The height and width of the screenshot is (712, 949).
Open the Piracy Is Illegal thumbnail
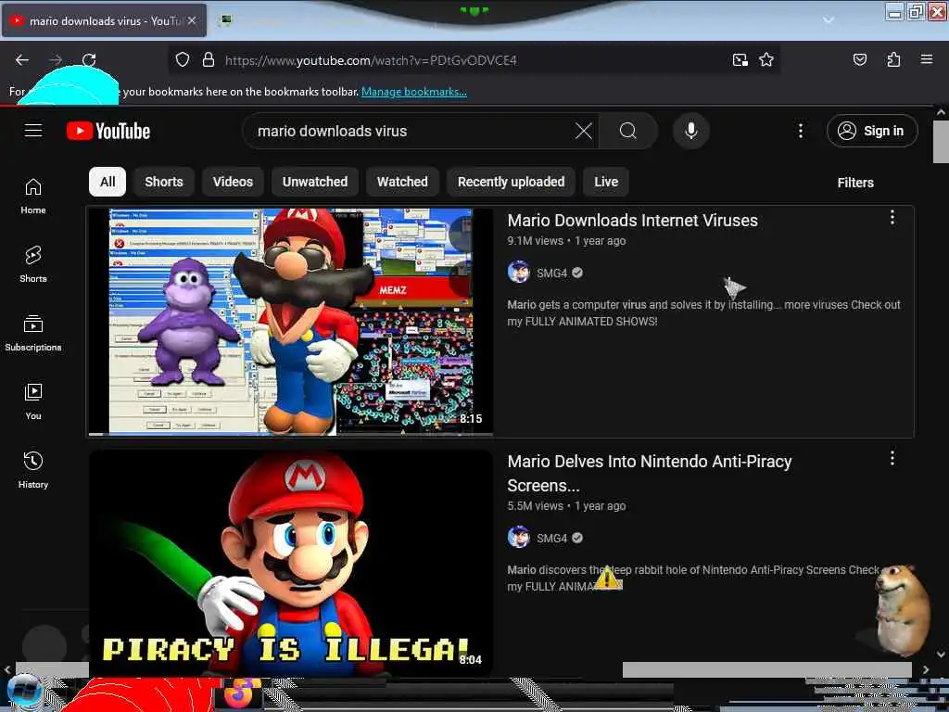point(290,563)
